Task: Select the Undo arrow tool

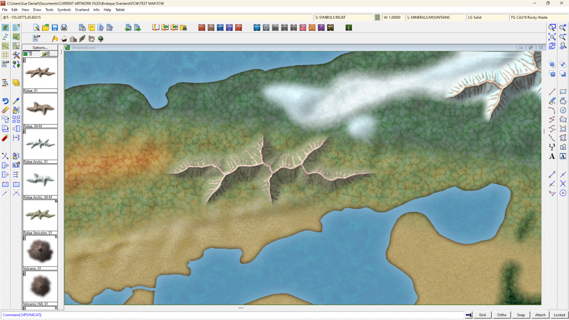Action: click(x=5, y=101)
